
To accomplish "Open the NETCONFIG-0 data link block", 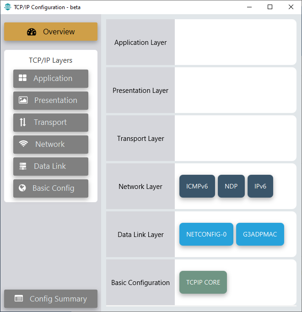I will pos(206,234).
